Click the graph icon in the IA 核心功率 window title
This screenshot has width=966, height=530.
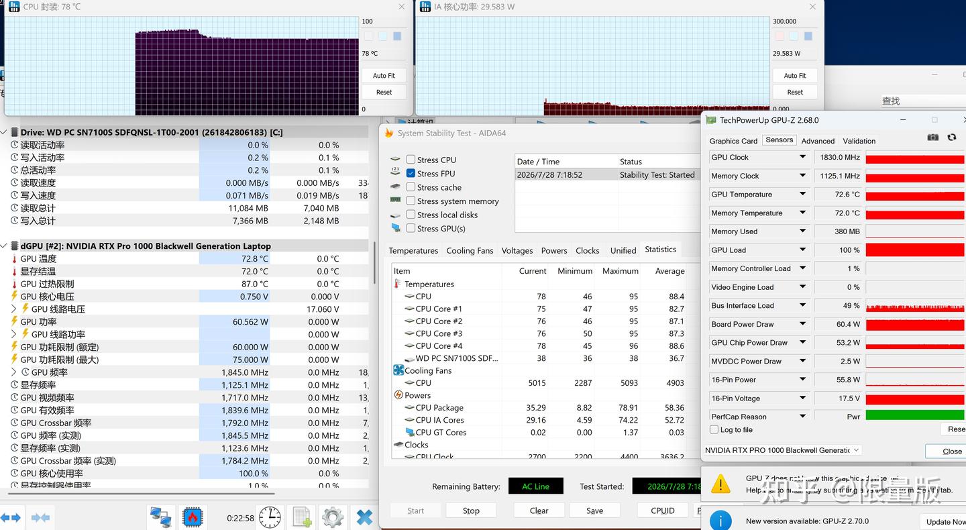425,7
